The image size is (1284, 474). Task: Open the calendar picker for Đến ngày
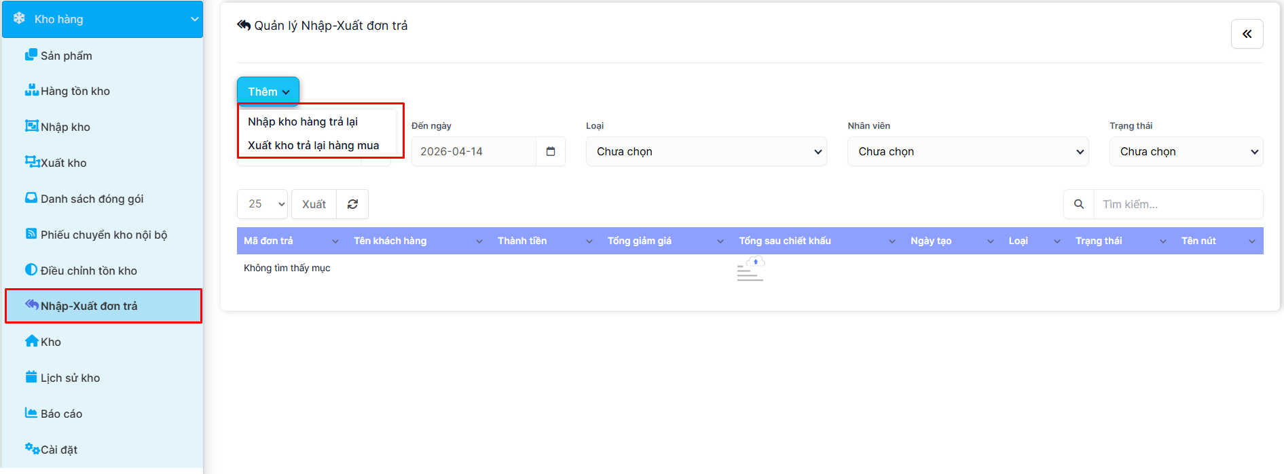point(551,151)
